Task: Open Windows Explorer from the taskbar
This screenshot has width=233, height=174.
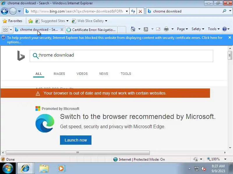Action: [x=44, y=168]
